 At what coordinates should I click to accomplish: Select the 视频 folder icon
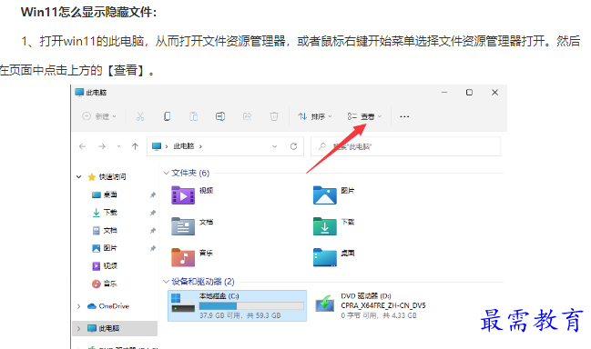click(x=183, y=195)
